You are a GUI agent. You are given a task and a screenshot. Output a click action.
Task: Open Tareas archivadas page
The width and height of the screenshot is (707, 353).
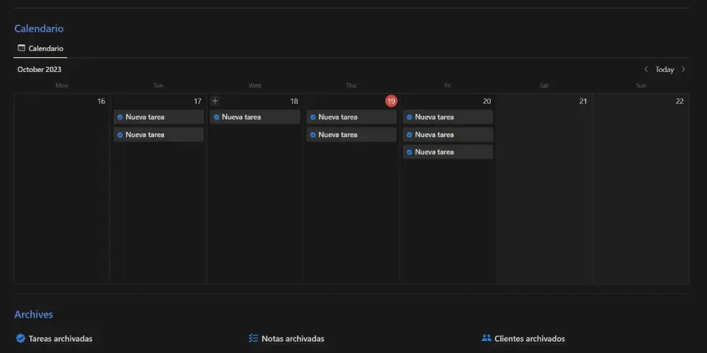pyautogui.click(x=60, y=339)
